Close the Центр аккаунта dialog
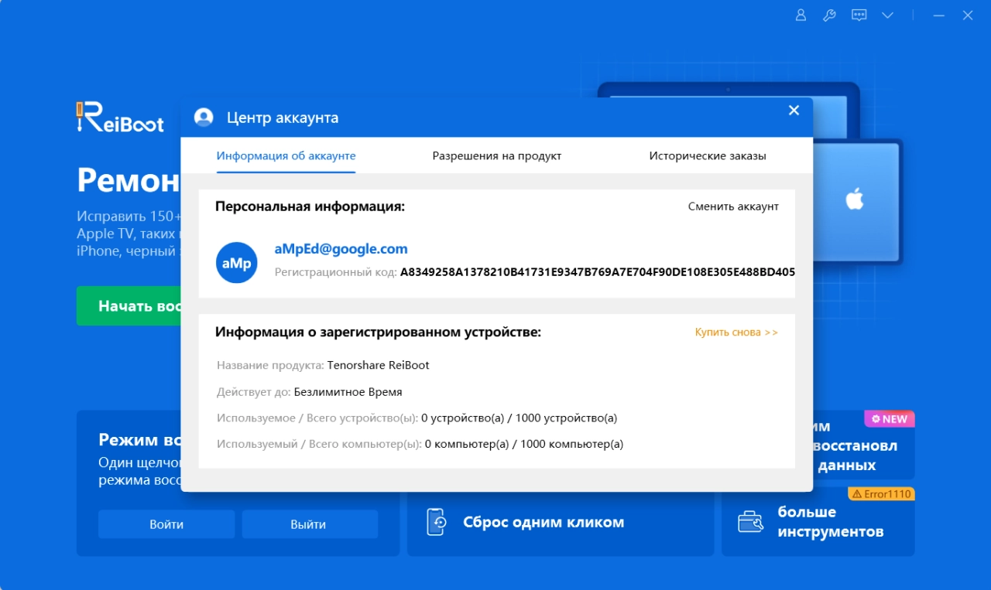Screen dimensions: 991x590 [x=794, y=111]
